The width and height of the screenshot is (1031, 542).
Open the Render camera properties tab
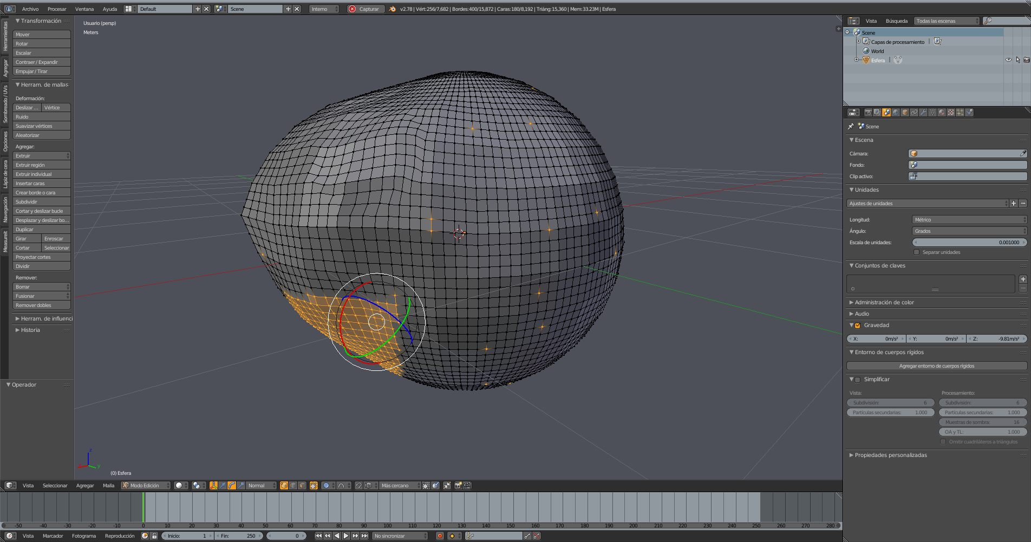coord(868,113)
